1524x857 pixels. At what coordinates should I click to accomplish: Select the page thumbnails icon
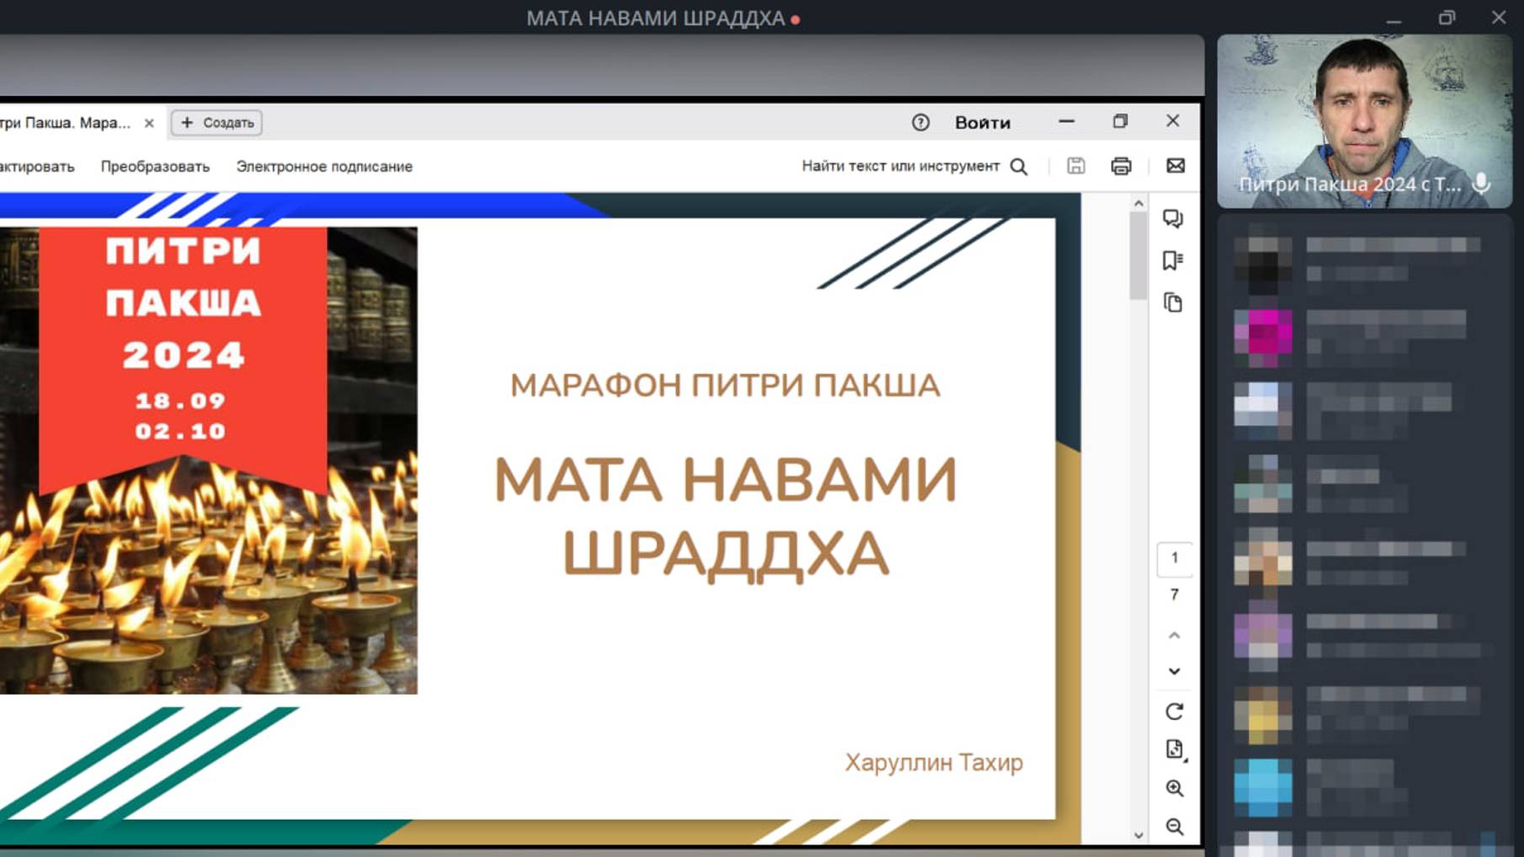1174,301
